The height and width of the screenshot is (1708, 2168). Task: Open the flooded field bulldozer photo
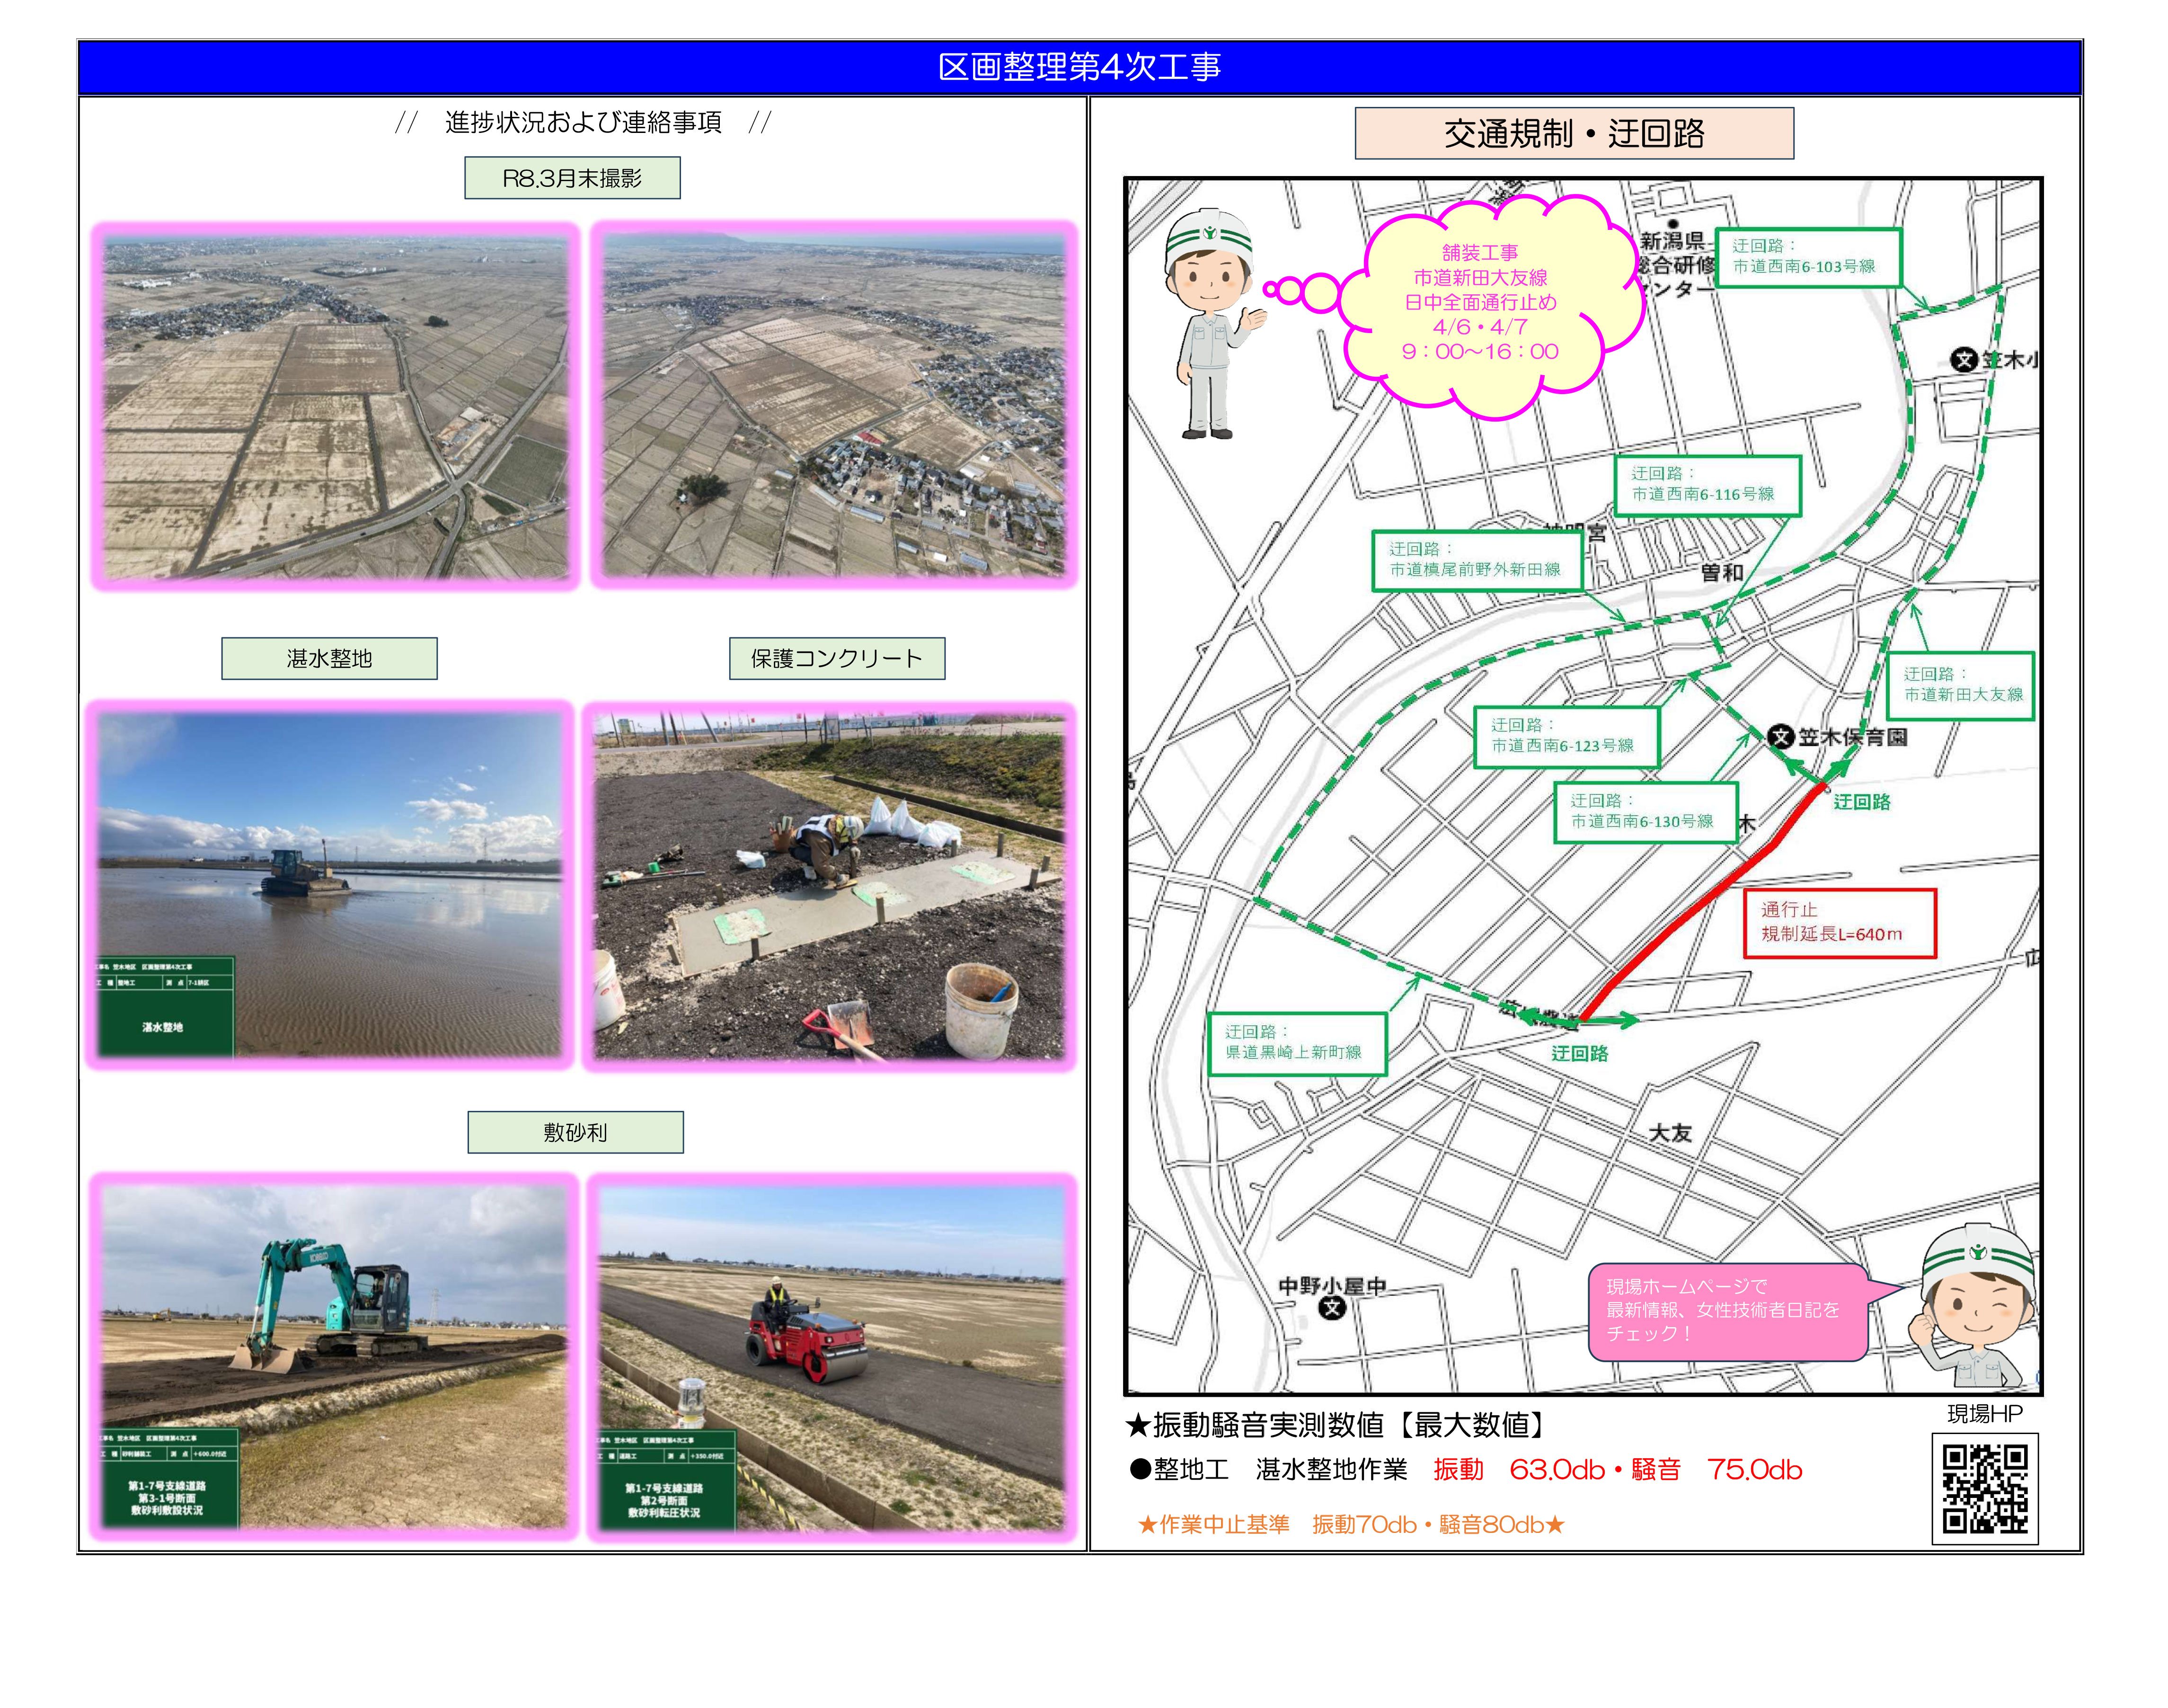point(330,885)
